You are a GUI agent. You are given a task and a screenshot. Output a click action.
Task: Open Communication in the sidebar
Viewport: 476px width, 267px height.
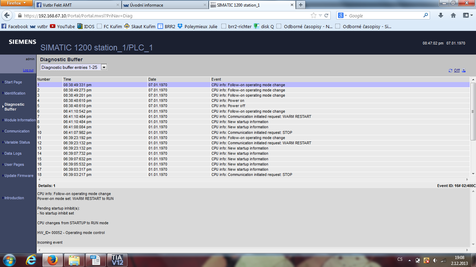(x=17, y=131)
